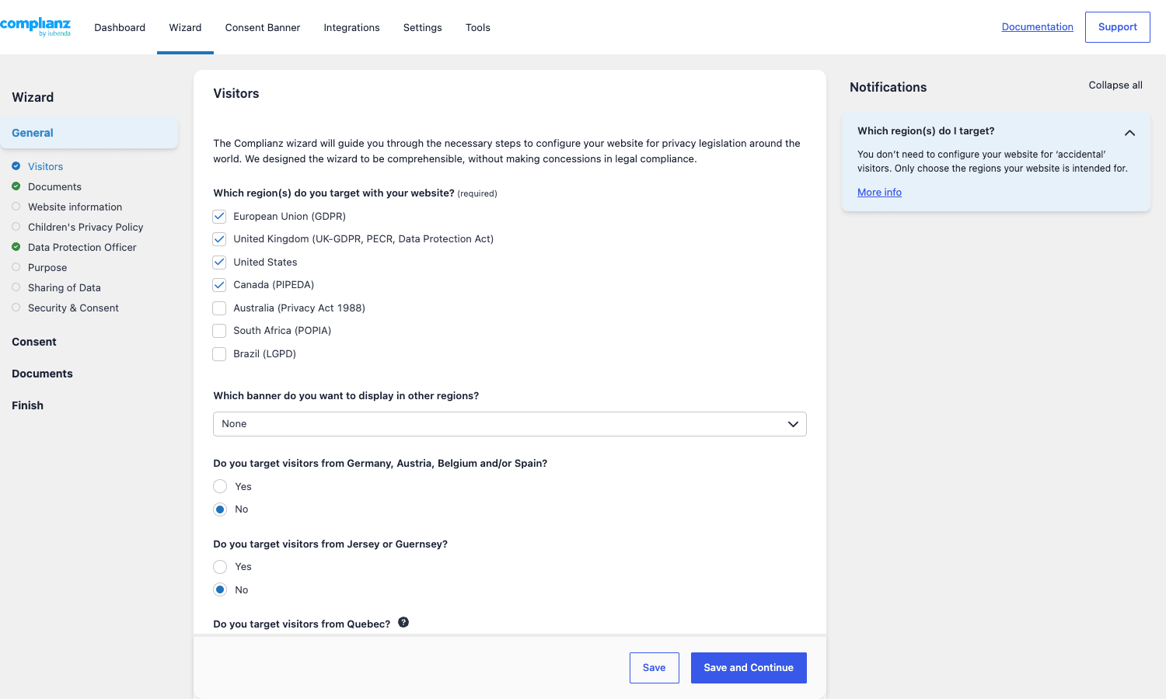Click the help icon next to Quebec question
Image resolution: width=1166 pixels, height=699 pixels.
(x=403, y=622)
